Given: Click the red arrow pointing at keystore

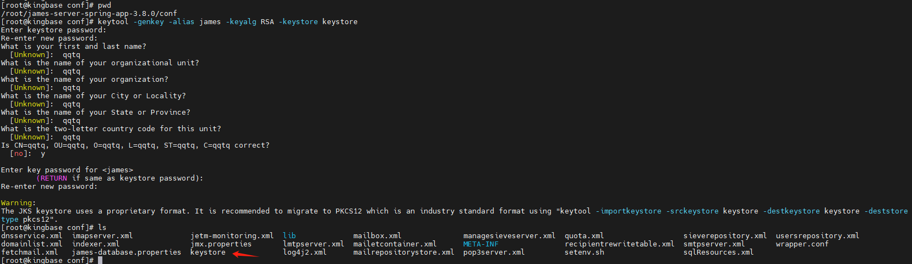Looking at the screenshot, I should click(245, 254).
